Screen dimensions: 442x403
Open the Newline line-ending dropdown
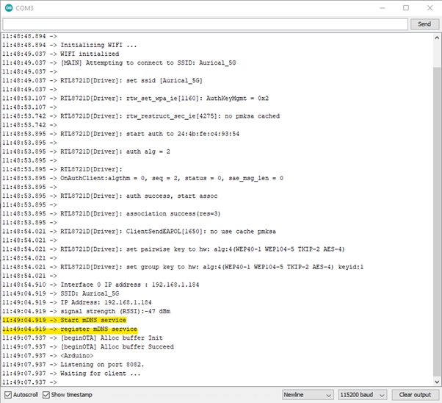point(308,394)
